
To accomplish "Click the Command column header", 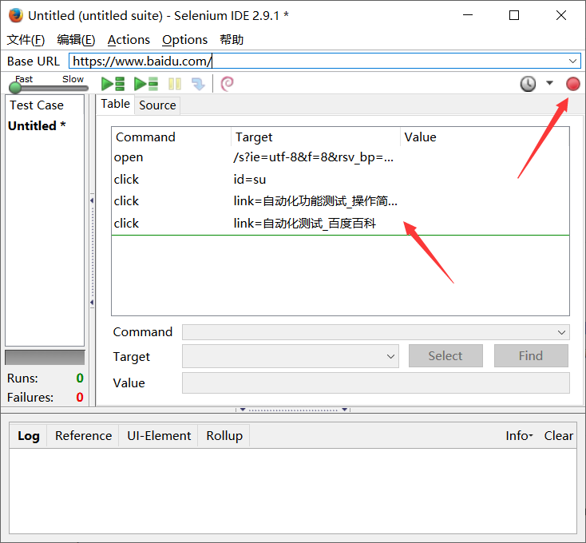I will [171, 137].
